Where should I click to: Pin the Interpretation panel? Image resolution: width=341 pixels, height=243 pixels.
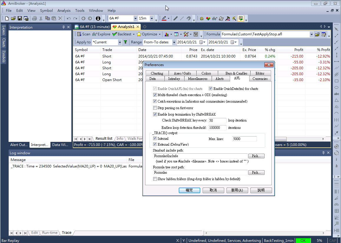(x=63, y=27)
